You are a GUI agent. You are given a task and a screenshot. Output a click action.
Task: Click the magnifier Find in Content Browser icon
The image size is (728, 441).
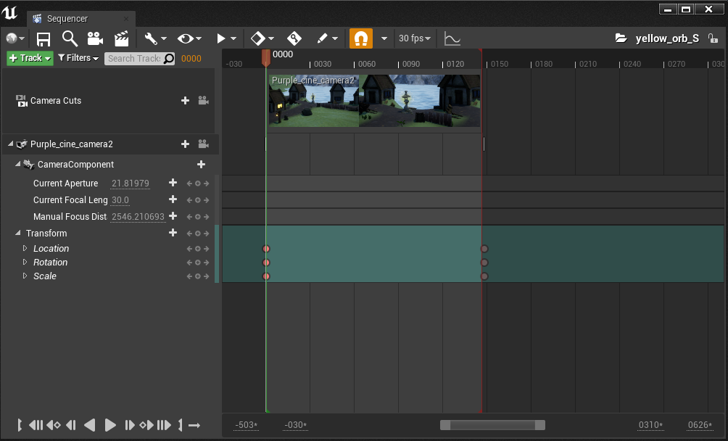[x=70, y=38]
